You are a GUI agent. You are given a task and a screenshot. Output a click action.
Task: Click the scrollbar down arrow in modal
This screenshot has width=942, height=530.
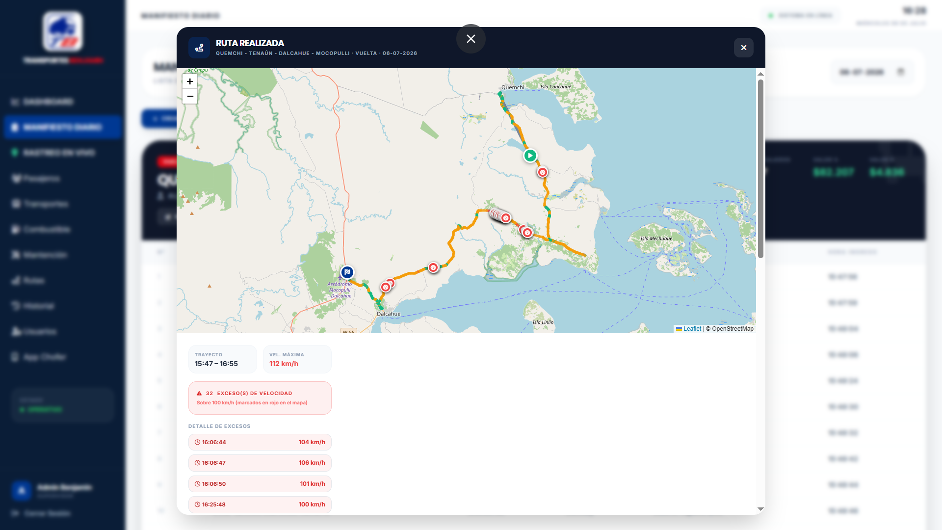(760, 509)
